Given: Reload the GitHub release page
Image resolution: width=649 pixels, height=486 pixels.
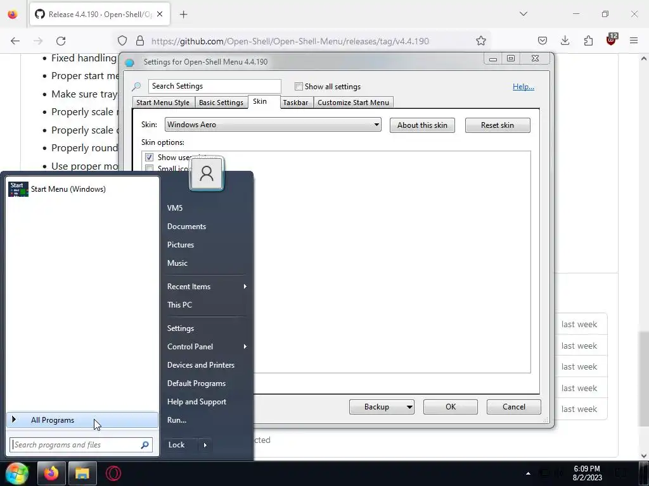Looking at the screenshot, I should 61,40.
